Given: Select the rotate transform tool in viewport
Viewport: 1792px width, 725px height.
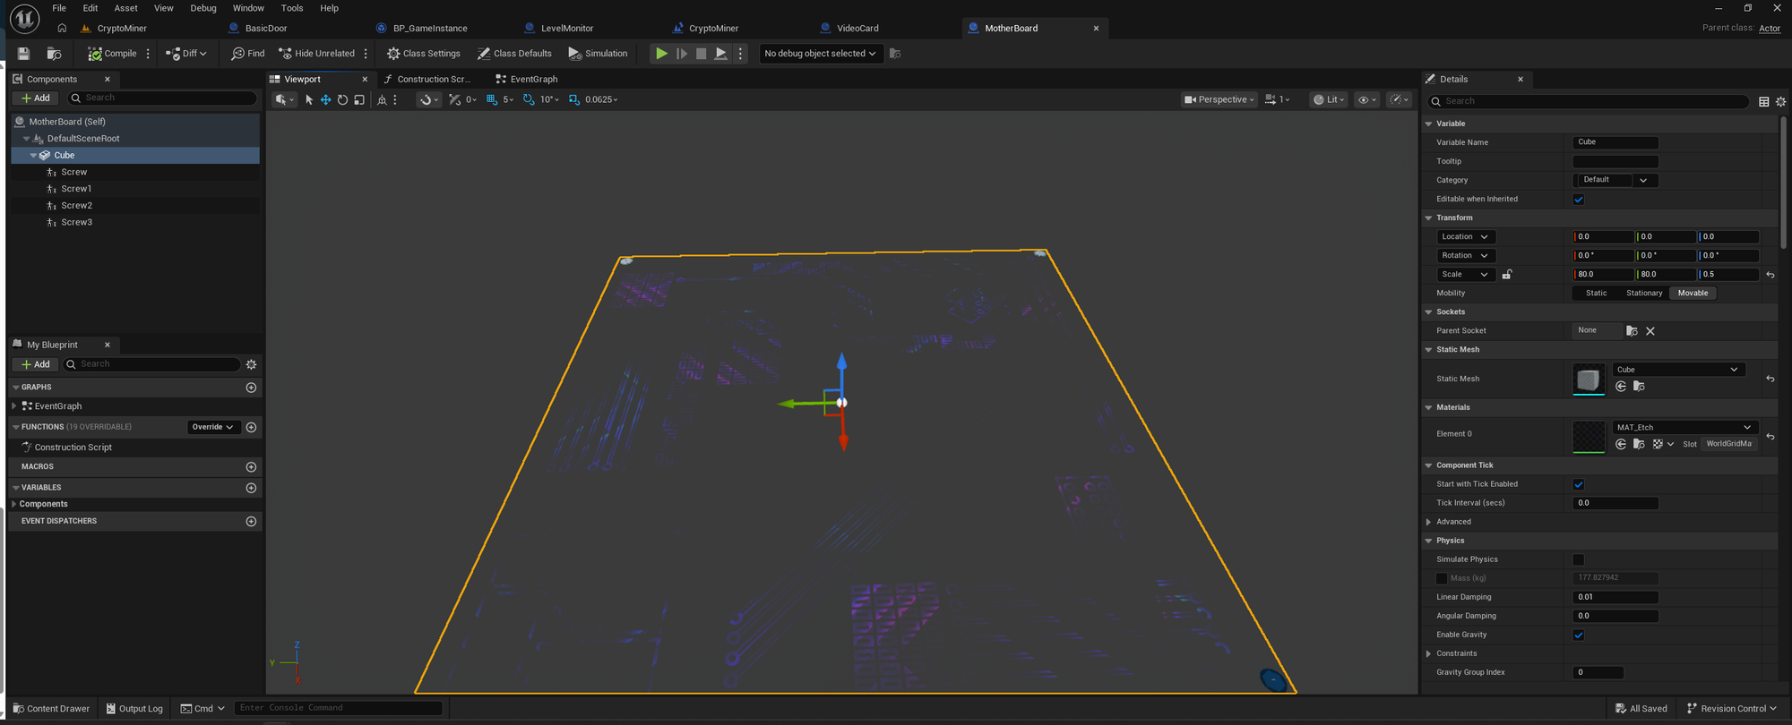Looking at the screenshot, I should [x=342, y=100].
